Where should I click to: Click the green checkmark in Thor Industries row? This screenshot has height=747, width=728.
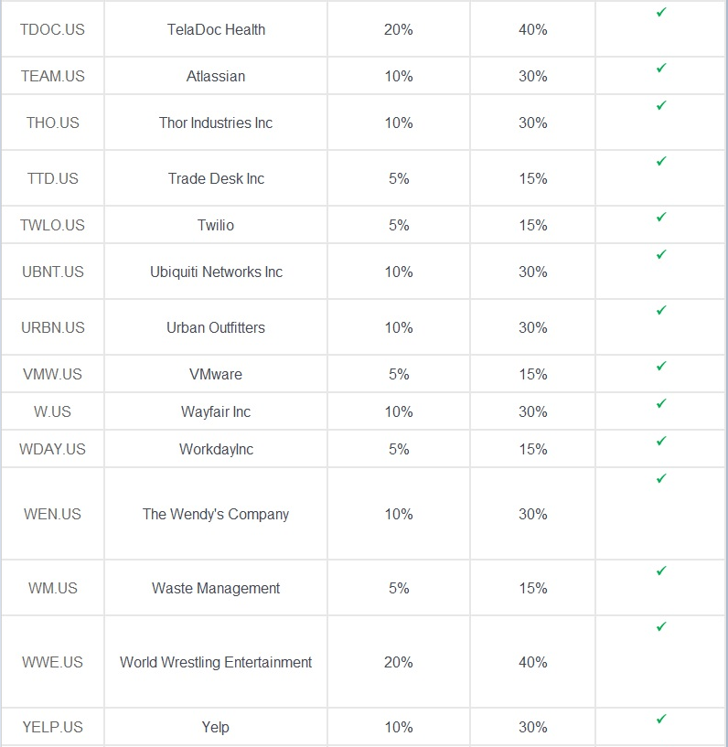click(x=661, y=105)
